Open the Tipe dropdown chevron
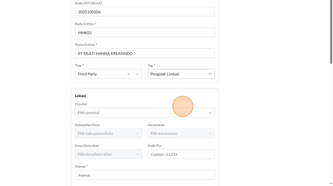 (137, 74)
